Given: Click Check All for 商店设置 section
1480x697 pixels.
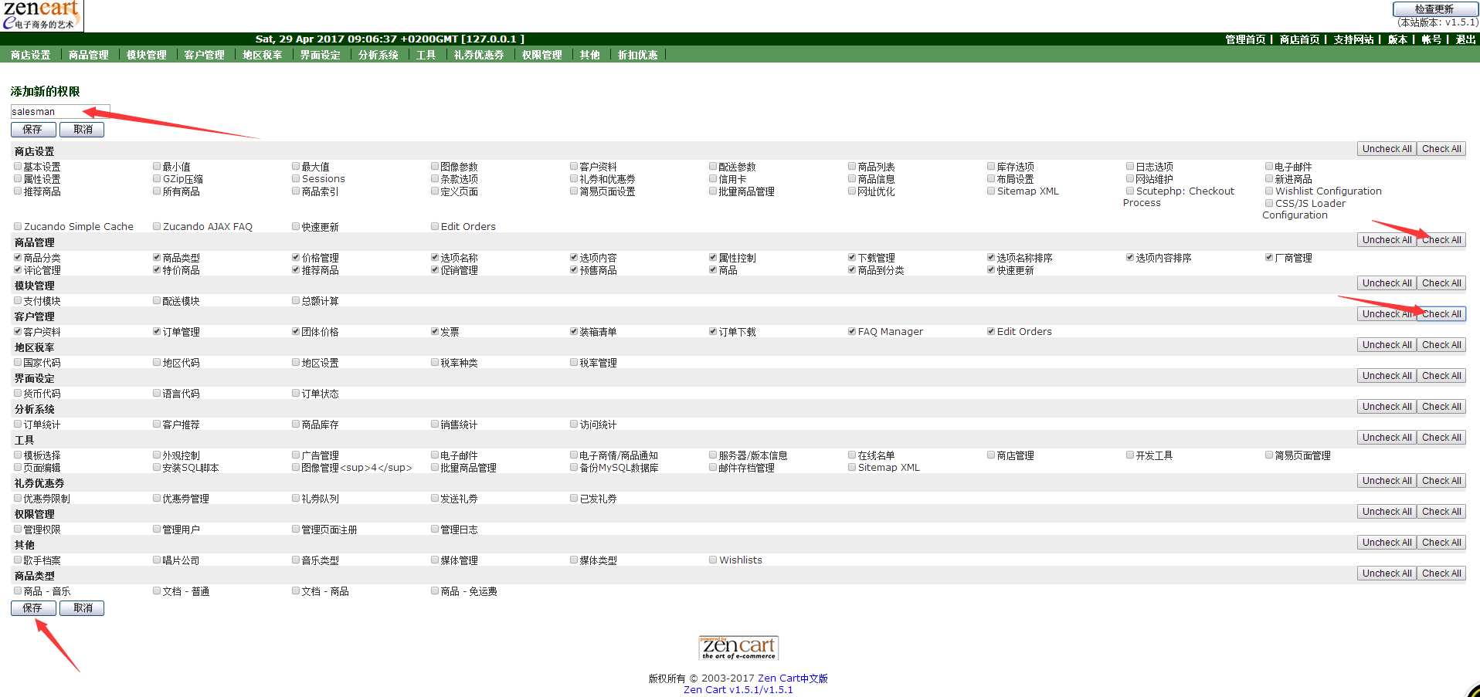Looking at the screenshot, I should pos(1441,149).
